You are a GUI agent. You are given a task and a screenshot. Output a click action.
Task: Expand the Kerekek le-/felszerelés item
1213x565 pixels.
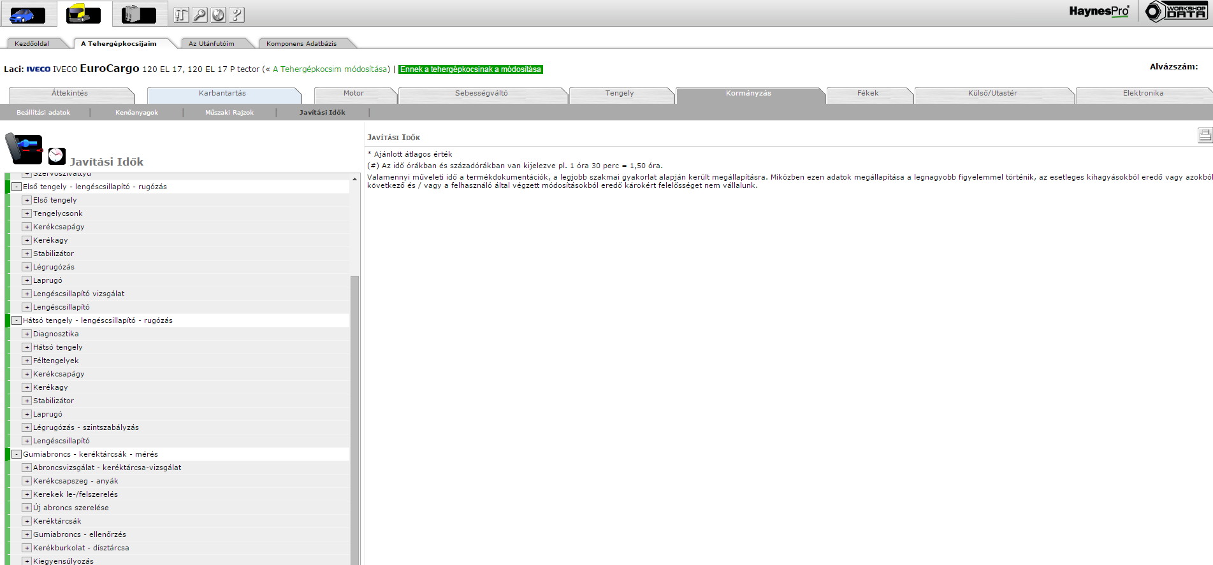[x=27, y=494]
